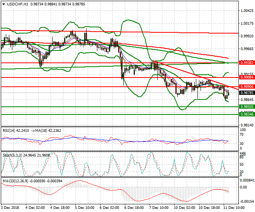Click the Stoch(5,3,3) indicator label
Image resolution: width=255 pixels, height=212 pixels.
(x=13, y=155)
